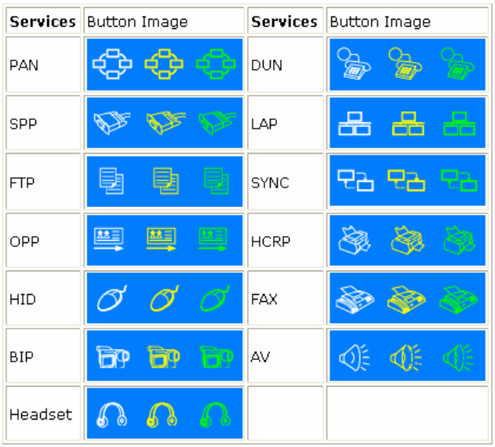Click the yellow PAN network icon
Viewport: 495px width, 447px height.
tap(163, 64)
